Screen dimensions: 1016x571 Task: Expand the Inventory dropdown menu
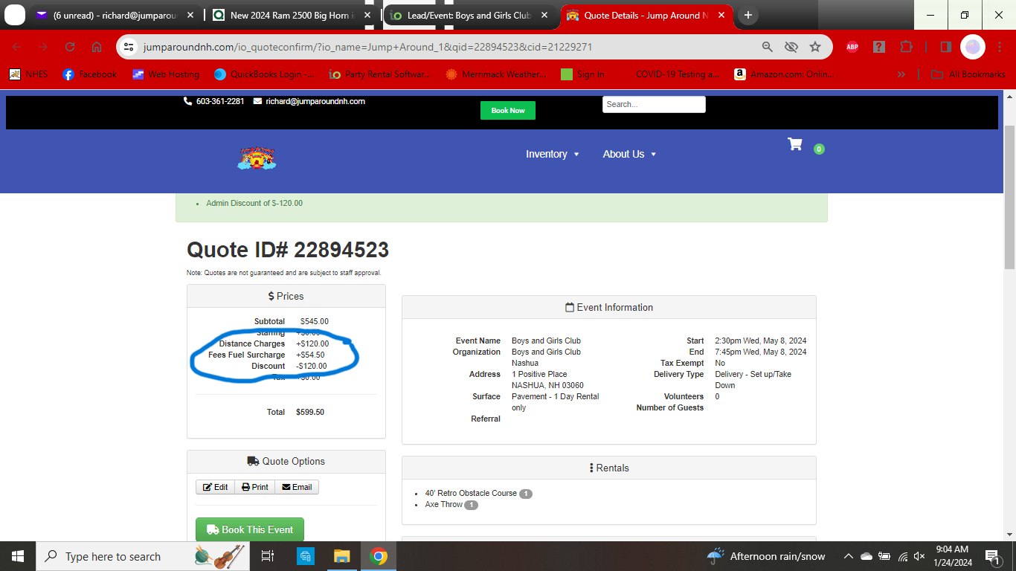tap(552, 154)
